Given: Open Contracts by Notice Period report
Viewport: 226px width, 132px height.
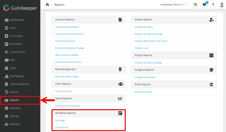Looking at the screenshot, I should [x=69, y=34].
